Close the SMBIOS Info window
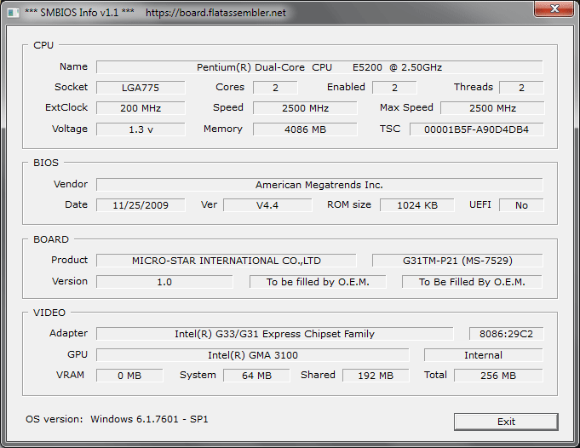Image resolution: width=580 pixels, height=448 pixels. tap(554, 9)
